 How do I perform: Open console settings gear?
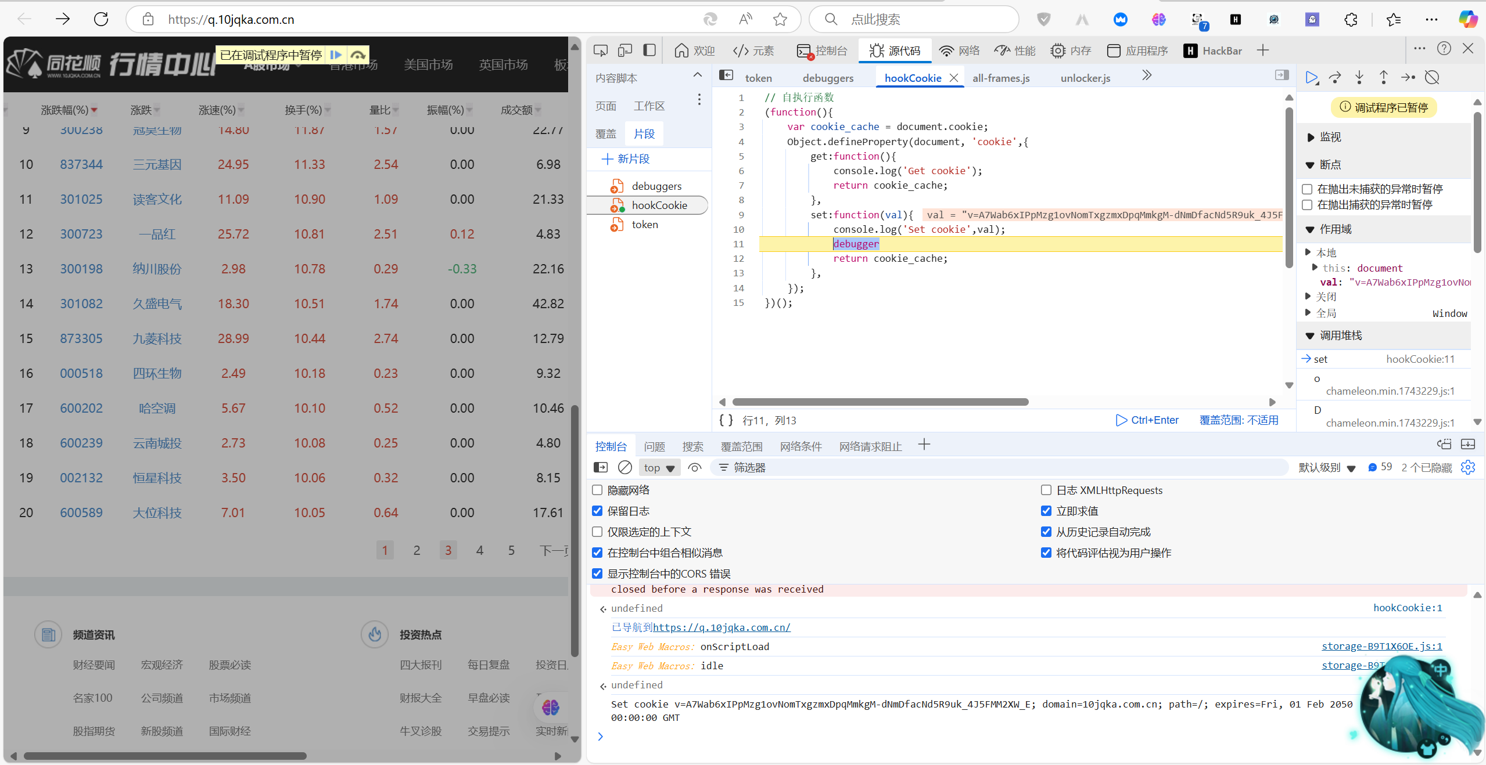tap(1467, 467)
